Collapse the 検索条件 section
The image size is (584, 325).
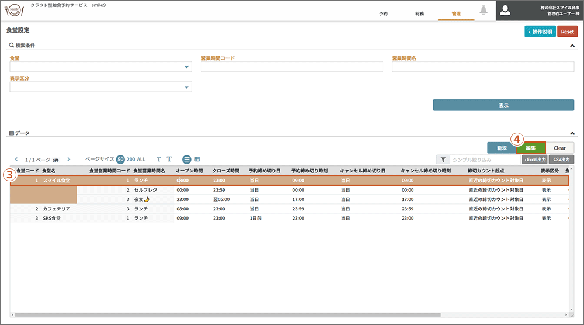tap(572, 45)
